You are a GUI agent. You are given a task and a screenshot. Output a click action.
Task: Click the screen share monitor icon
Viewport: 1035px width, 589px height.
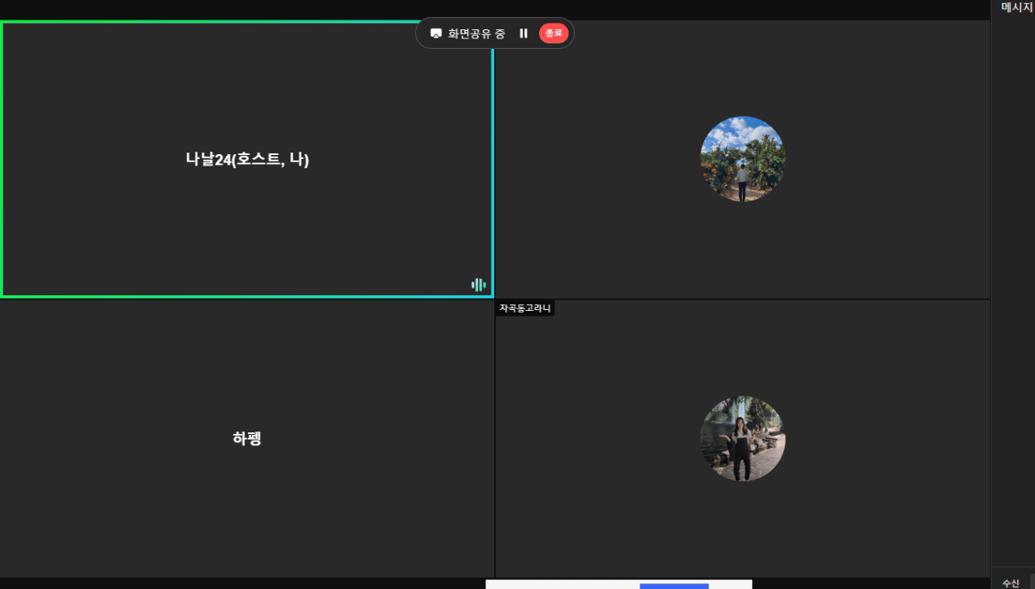pyautogui.click(x=436, y=33)
